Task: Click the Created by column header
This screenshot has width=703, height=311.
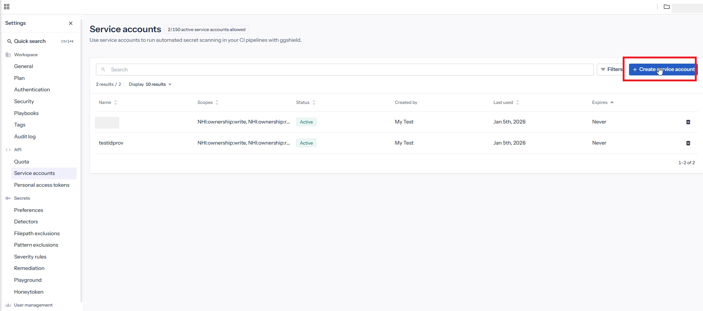Action: point(406,102)
